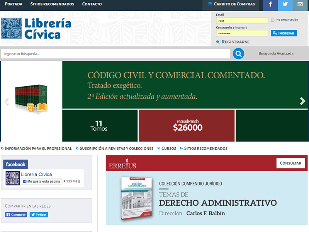This screenshot has height=232, width=309.
Task: Focus the 'Ingrese su Búsqueda' search box
Action: [115, 54]
